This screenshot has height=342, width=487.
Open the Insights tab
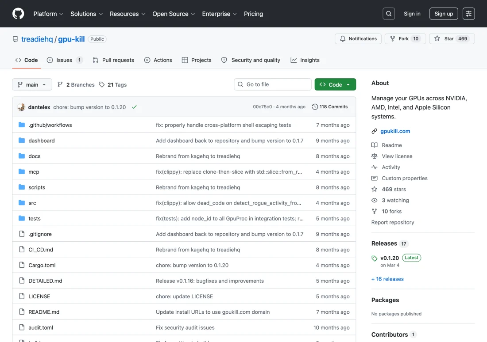305,60
